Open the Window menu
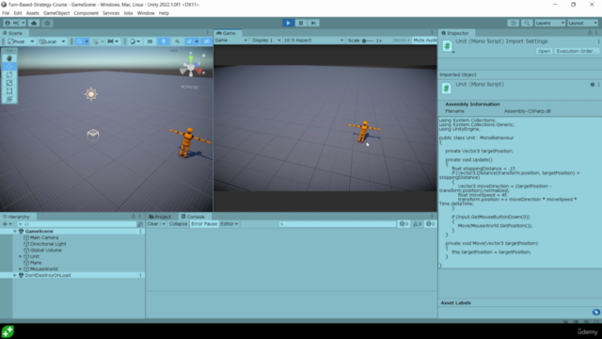 coord(146,13)
